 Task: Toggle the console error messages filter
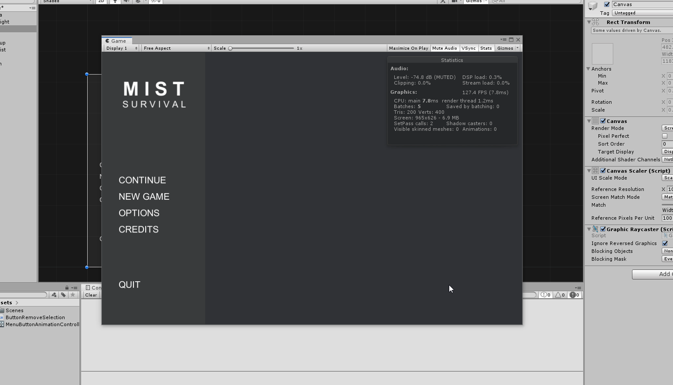pos(574,295)
